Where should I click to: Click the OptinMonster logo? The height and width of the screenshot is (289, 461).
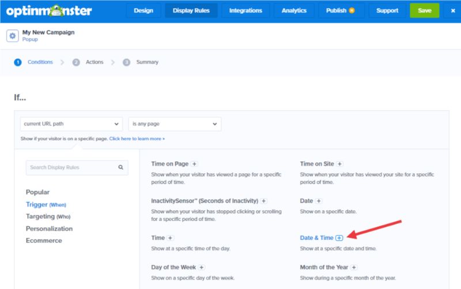pyautogui.click(x=49, y=10)
